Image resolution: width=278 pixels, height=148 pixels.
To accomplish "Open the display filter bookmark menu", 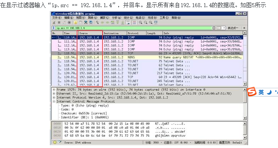I will point(54,28).
